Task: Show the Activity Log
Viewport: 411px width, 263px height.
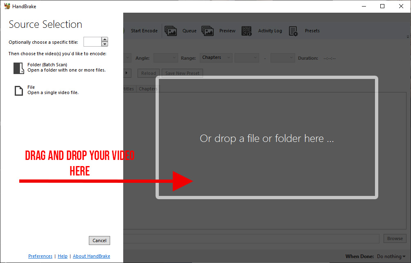Action: (262, 31)
